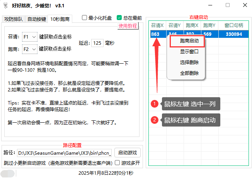
Task: Open the 跑商 hotkey dropdown showing F2
Action: [30, 49]
